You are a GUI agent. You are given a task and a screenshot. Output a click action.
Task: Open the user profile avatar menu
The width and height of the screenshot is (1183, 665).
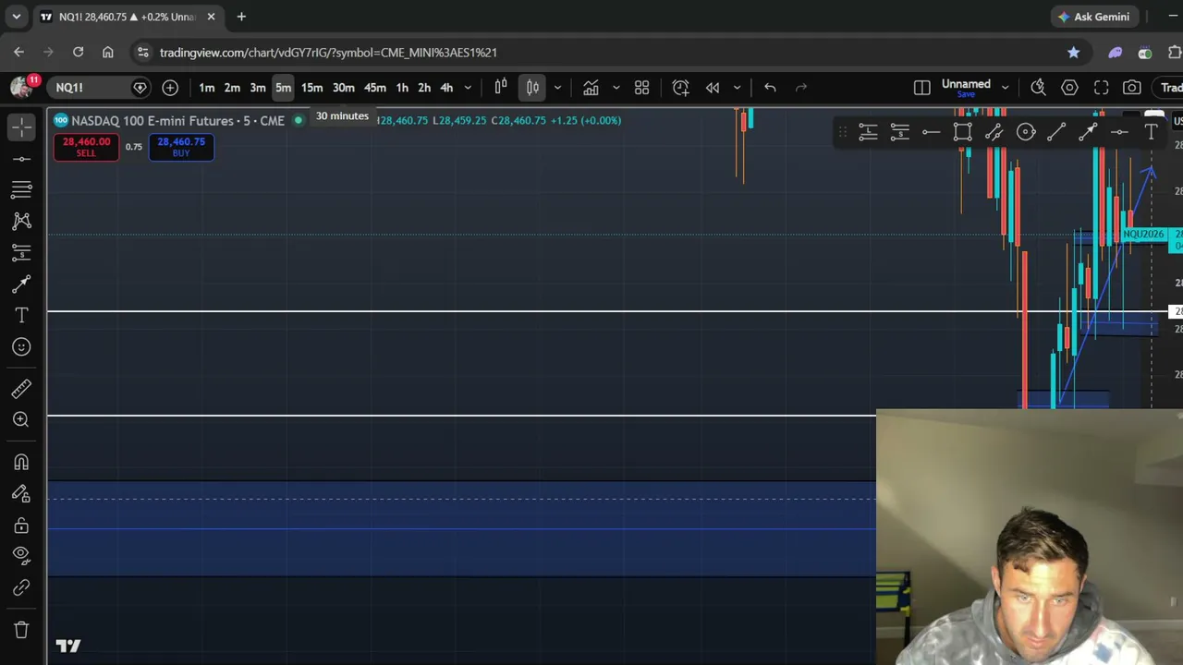click(x=20, y=88)
